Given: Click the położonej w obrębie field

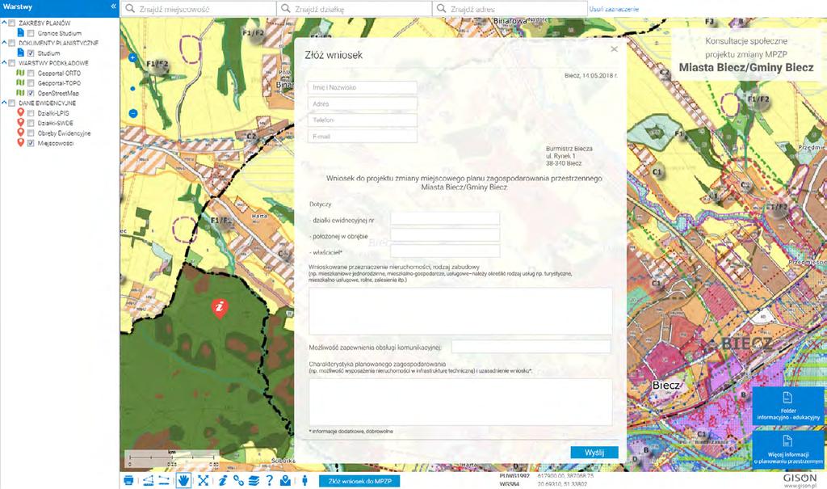Looking at the screenshot, I should point(445,235).
